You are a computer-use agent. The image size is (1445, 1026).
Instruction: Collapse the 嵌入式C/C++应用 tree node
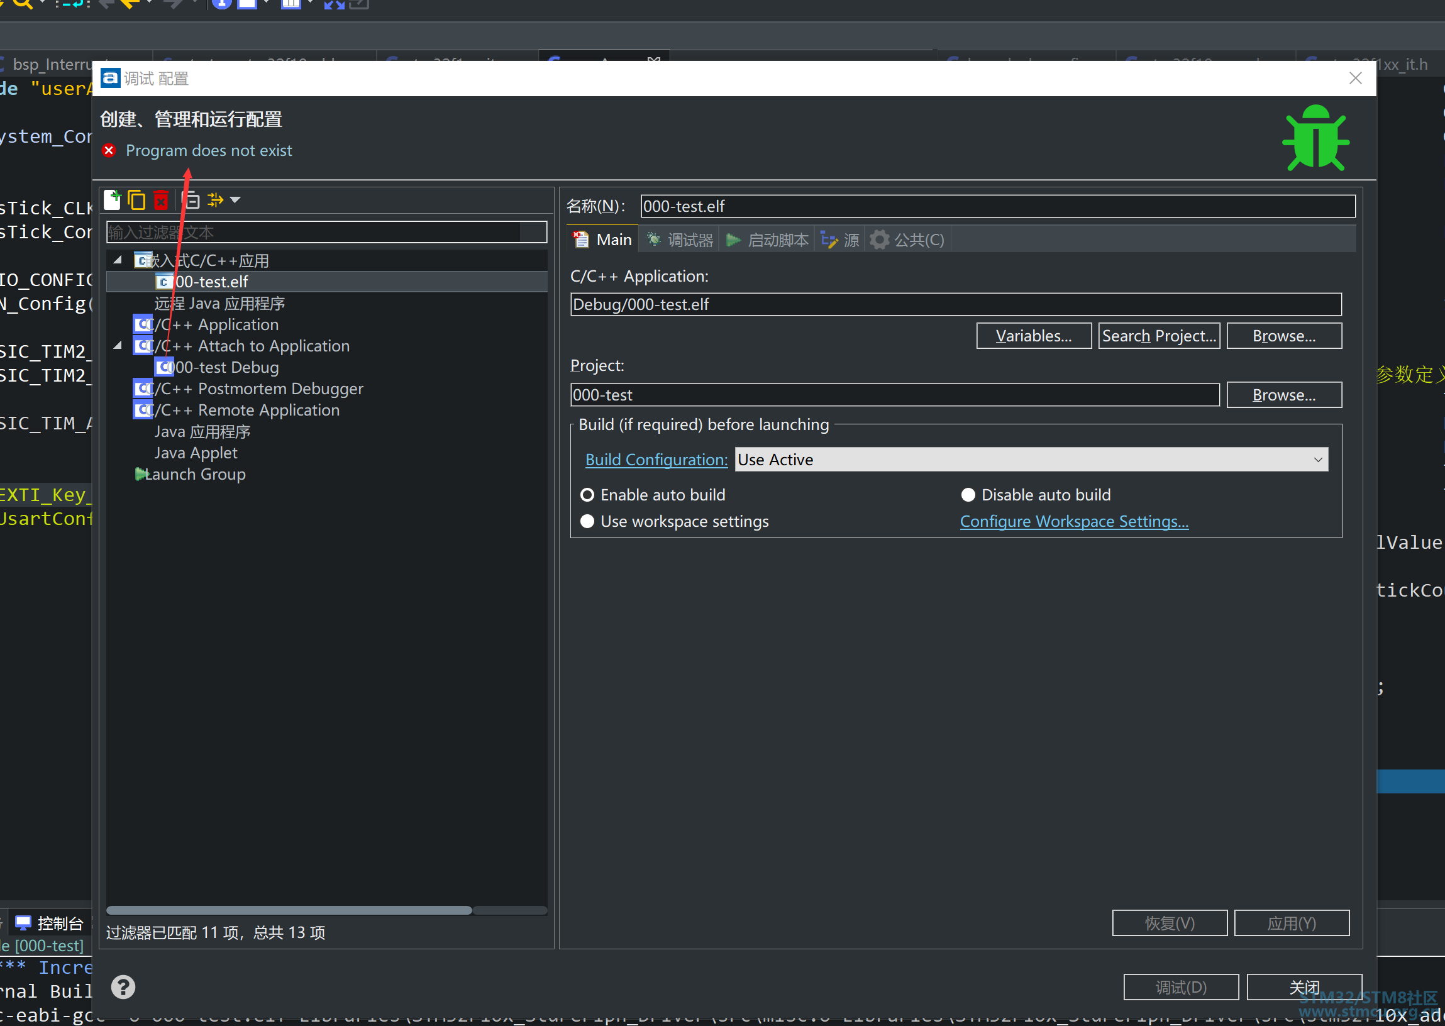point(118,260)
